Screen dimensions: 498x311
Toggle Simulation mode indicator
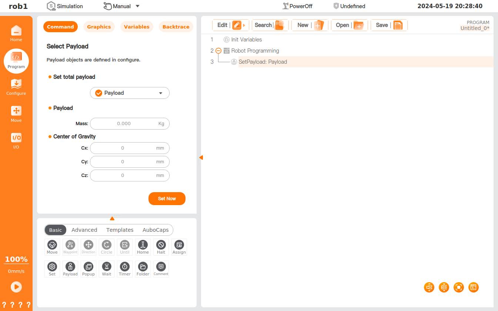point(65,6)
